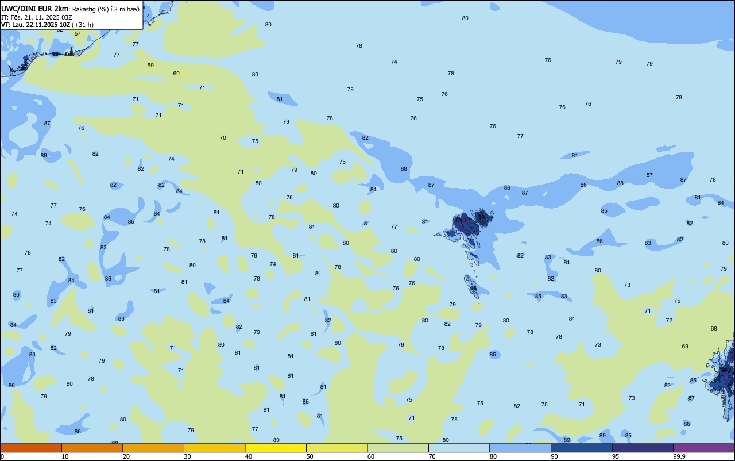
Task: Click the humidity value 72 on the map
Action: 669,321
